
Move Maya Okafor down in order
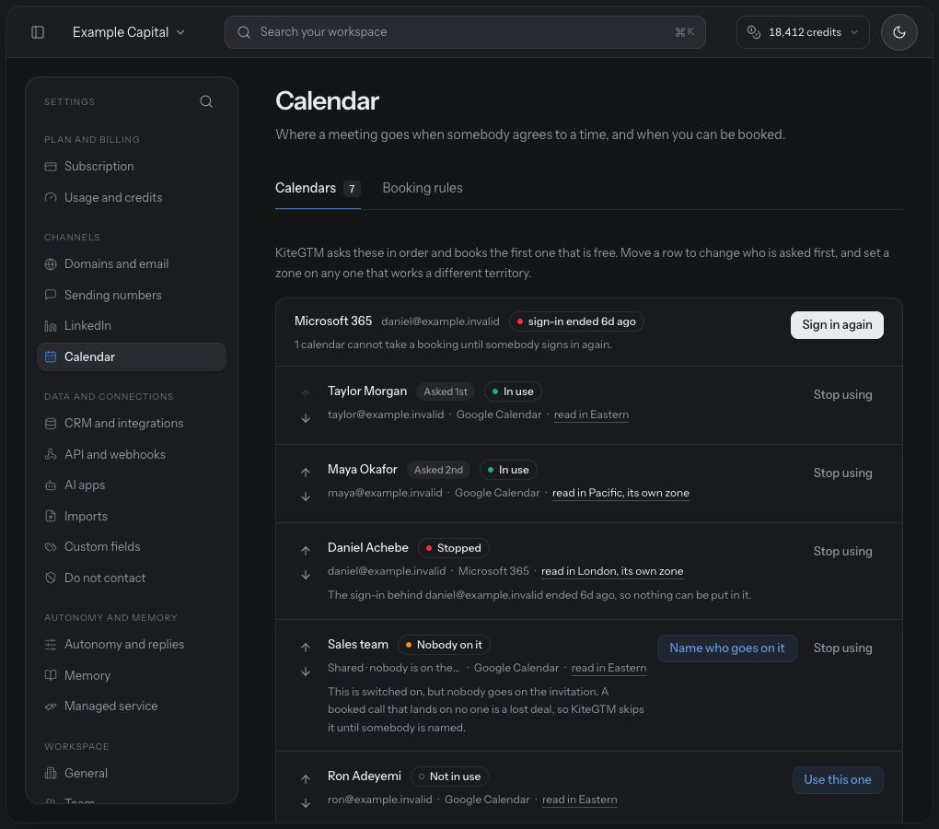(306, 496)
